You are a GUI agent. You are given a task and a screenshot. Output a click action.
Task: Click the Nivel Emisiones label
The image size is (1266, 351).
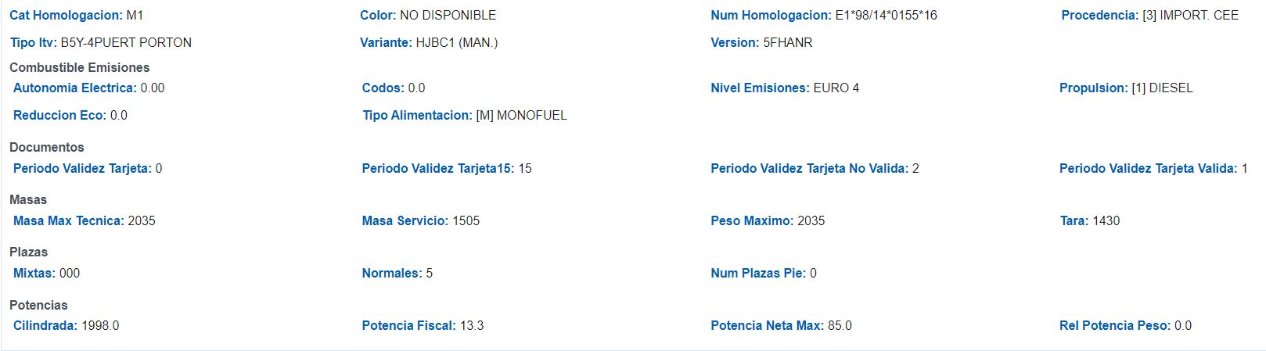[x=760, y=88]
